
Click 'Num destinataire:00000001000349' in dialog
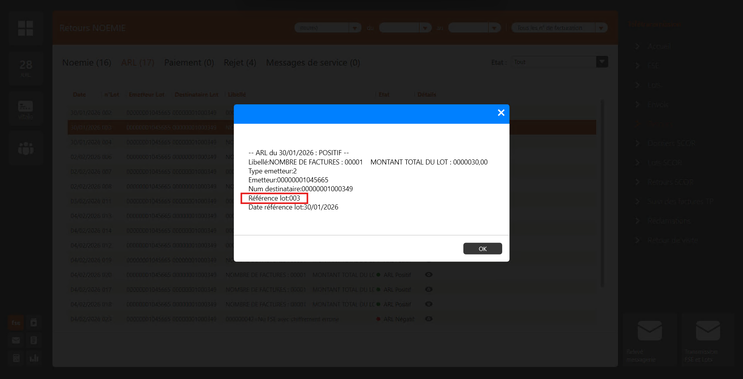pos(301,189)
